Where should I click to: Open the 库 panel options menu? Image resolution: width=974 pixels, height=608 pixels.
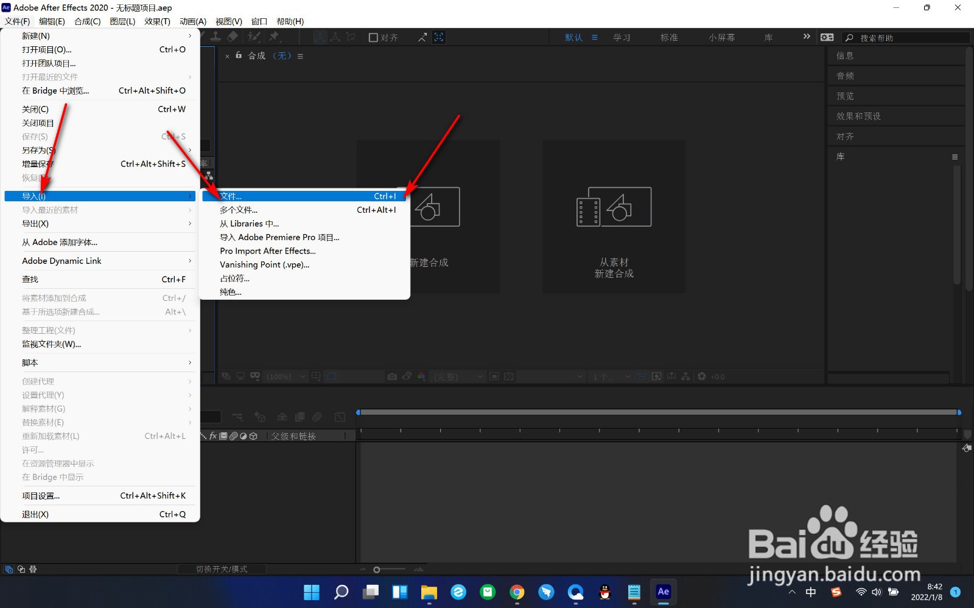(955, 157)
